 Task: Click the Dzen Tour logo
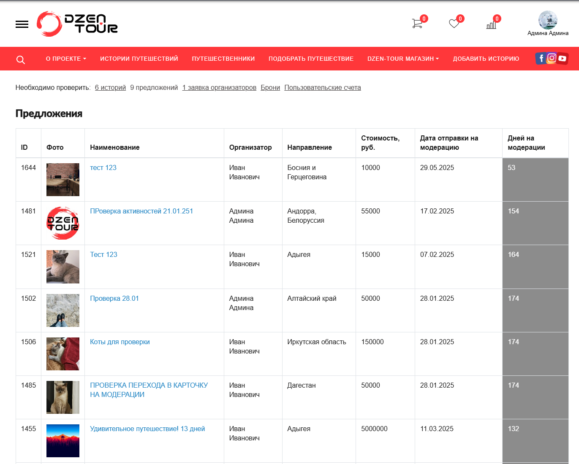77,24
